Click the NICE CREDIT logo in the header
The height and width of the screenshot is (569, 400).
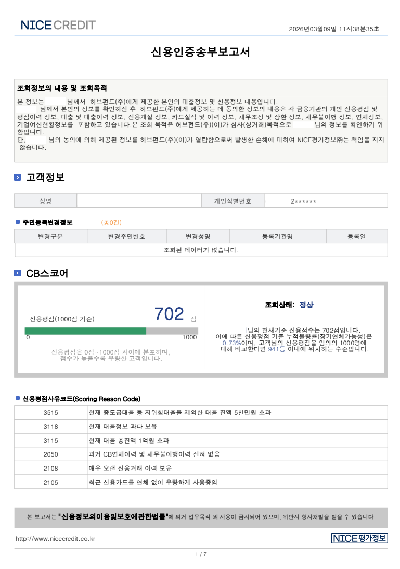tap(58, 25)
